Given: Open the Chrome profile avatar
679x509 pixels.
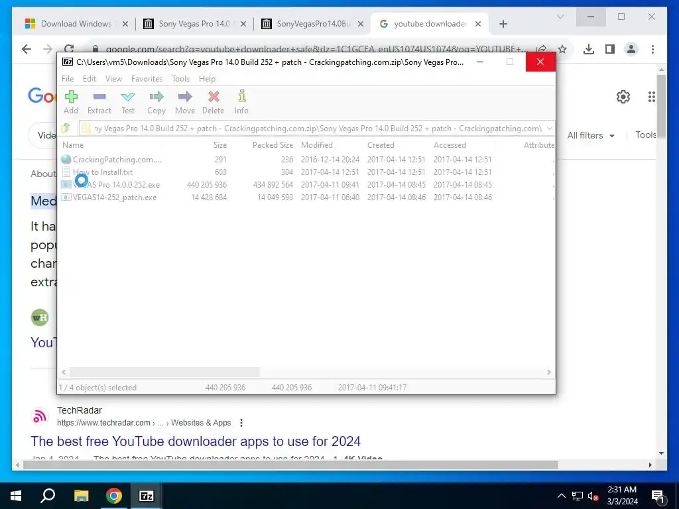Looking at the screenshot, I should click(631, 49).
